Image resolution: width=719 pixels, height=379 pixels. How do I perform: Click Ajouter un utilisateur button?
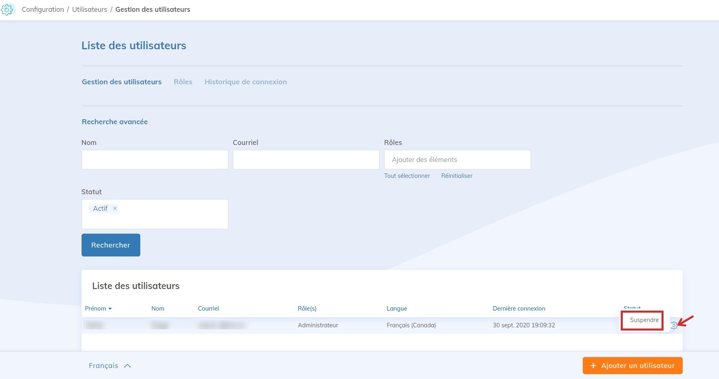coord(632,366)
